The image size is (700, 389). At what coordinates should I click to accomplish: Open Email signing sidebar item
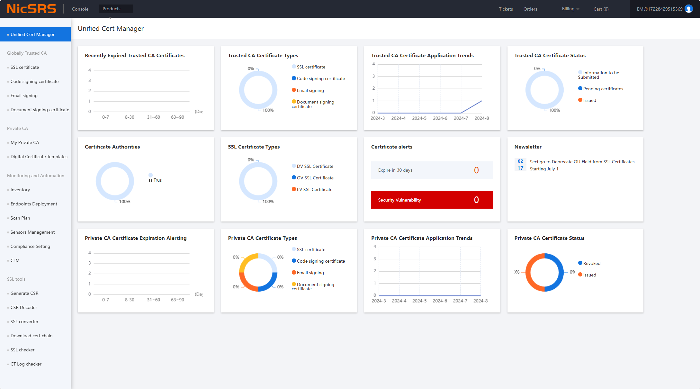tap(24, 95)
